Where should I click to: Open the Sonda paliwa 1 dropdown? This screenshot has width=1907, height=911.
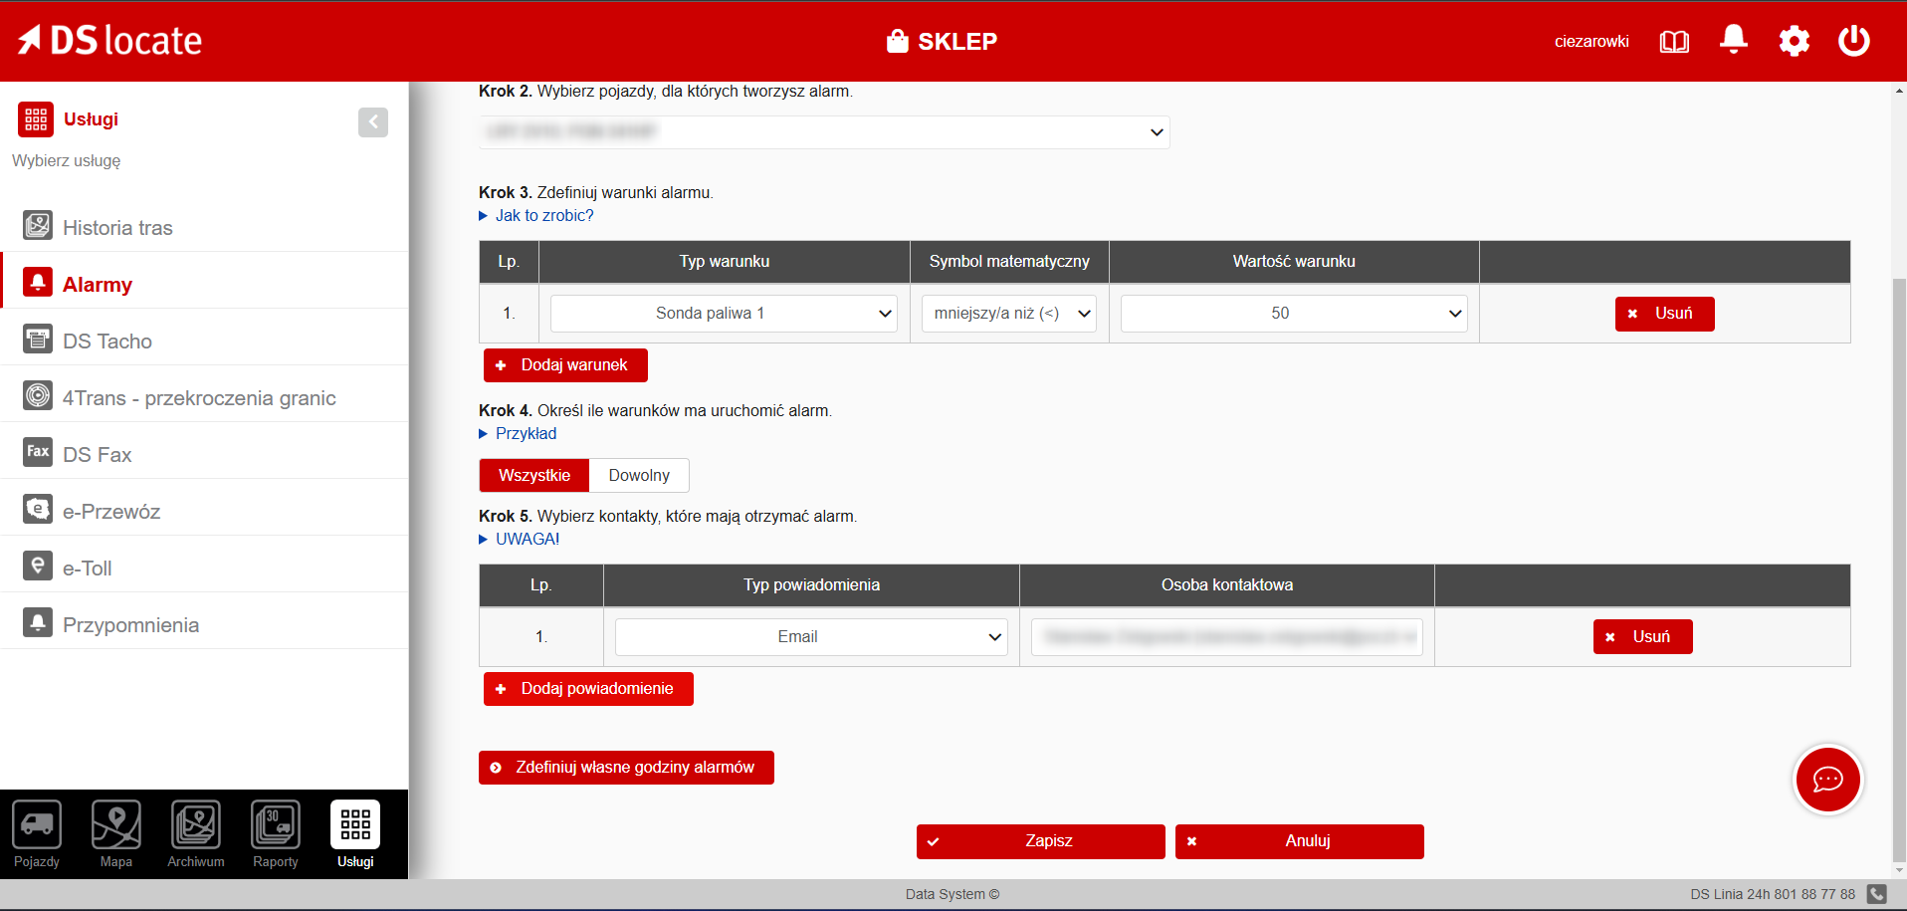[724, 314]
